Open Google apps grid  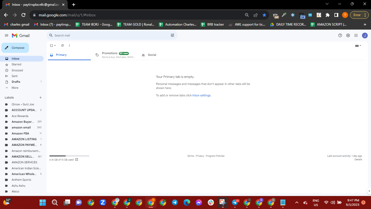pyautogui.click(x=356, y=35)
